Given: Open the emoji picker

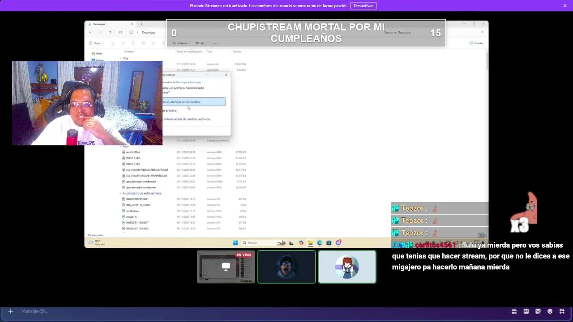Looking at the screenshot, I should (x=550, y=311).
